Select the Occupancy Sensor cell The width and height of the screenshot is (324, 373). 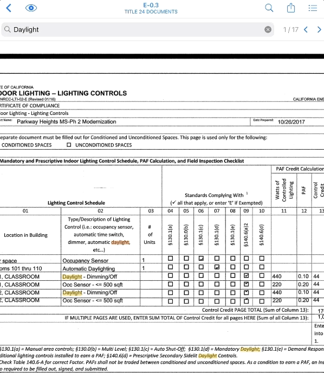click(x=100, y=260)
